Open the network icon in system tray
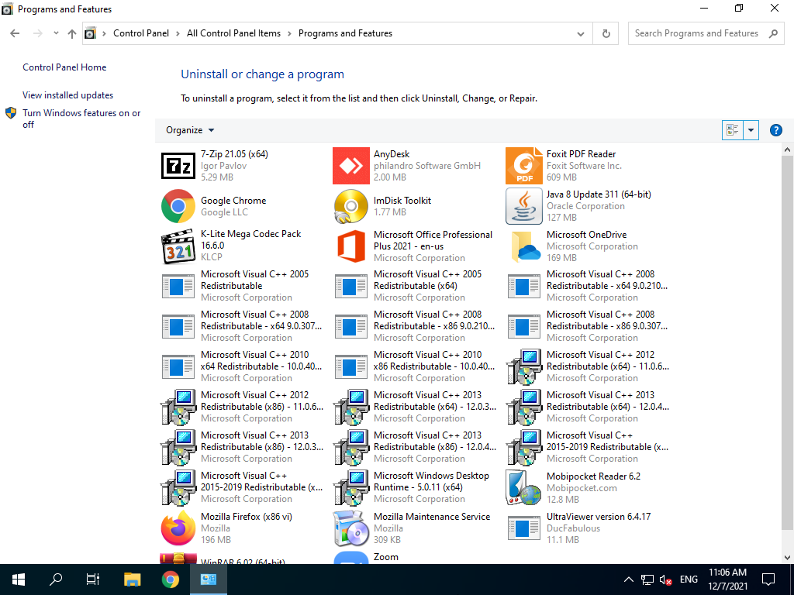Image resolution: width=794 pixels, height=595 pixels. [647, 580]
